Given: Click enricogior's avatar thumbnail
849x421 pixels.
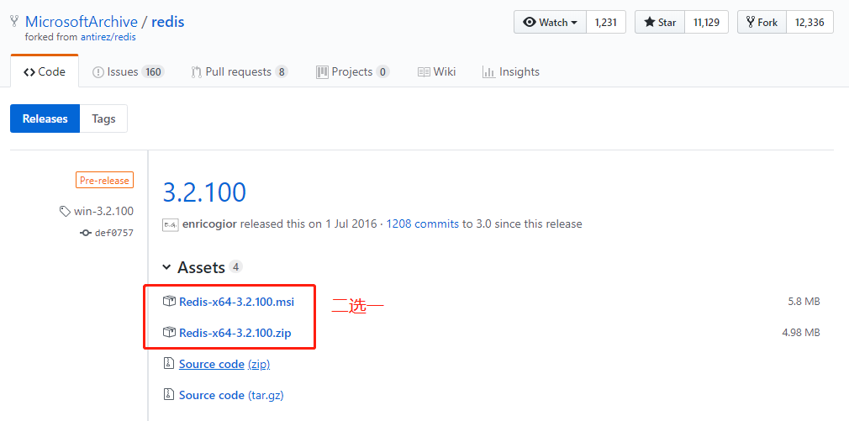Looking at the screenshot, I should click(x=171, y=224).
